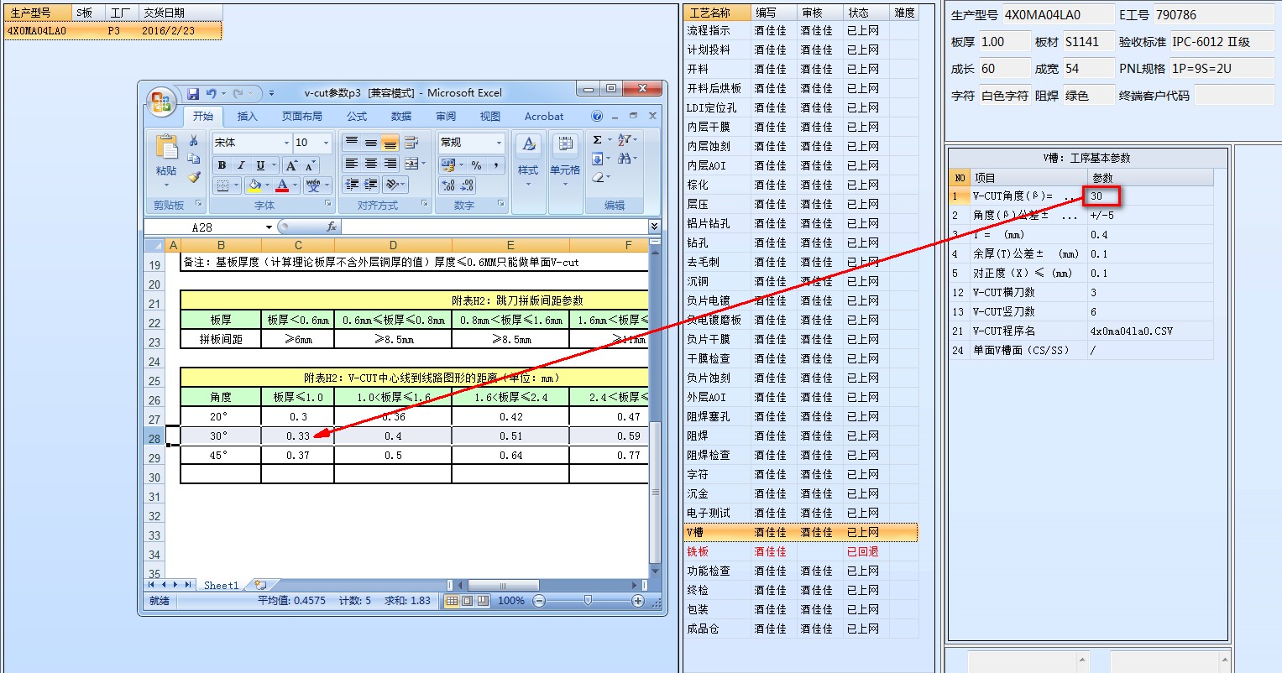Toggle bold formatting
The height and width of the screenshot is (673, 1282).
click(222, 165)
